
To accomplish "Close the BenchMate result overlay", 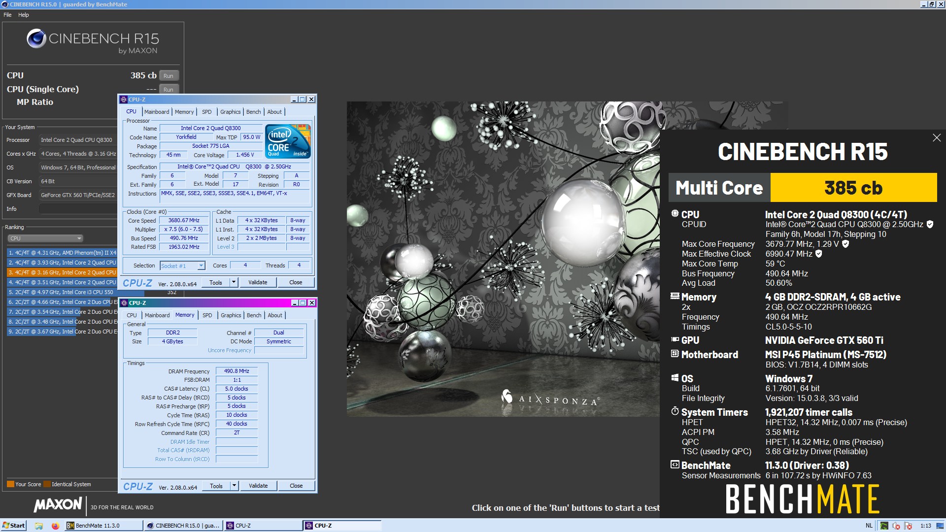I will [937, 138].
